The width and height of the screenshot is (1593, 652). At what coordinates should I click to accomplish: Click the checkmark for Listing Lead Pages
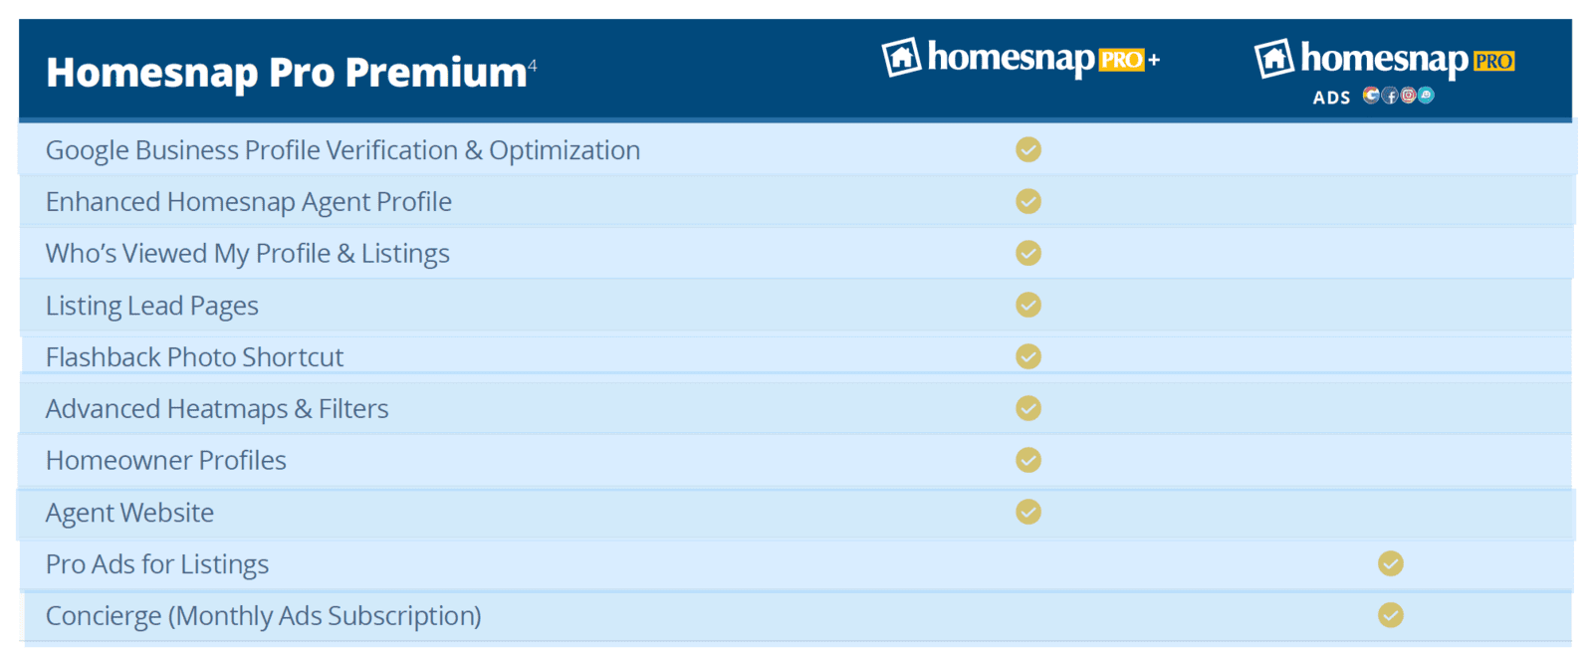click(x=1028, y=305)
